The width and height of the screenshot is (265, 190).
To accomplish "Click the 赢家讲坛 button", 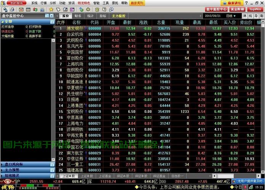I will click(x=232, y=3).
